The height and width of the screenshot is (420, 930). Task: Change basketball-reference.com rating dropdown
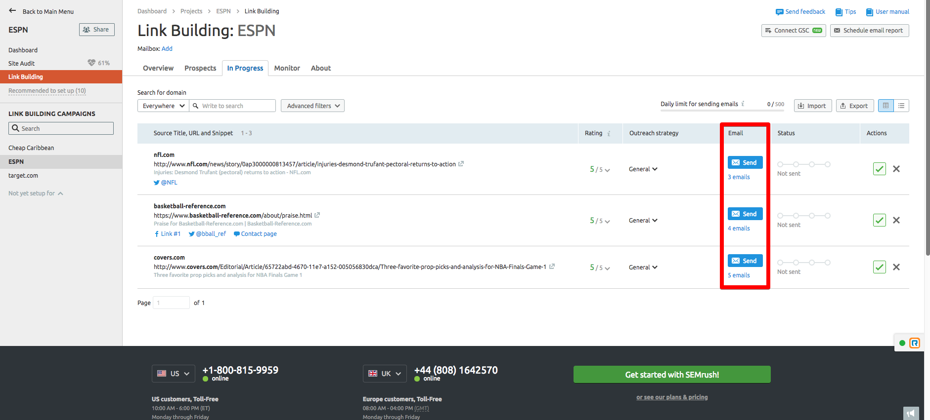point(600,221)
